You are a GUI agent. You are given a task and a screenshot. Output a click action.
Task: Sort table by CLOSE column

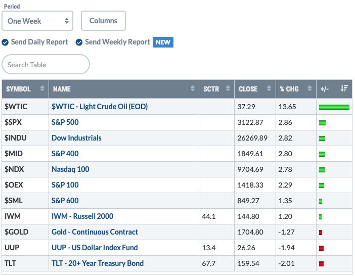click(x=255, y=89)
